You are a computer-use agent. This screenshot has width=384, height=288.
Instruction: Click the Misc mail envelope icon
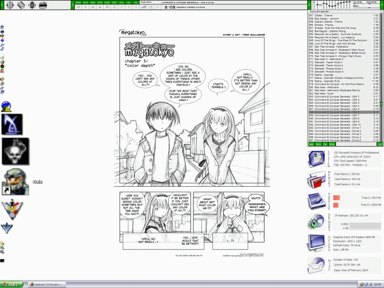click(x=316, y=265)
